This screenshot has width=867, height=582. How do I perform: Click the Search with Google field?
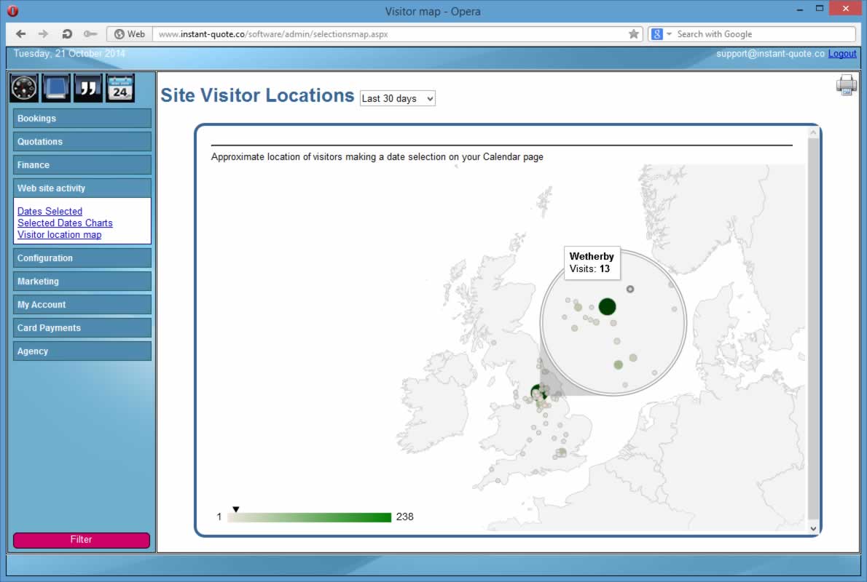761,34
